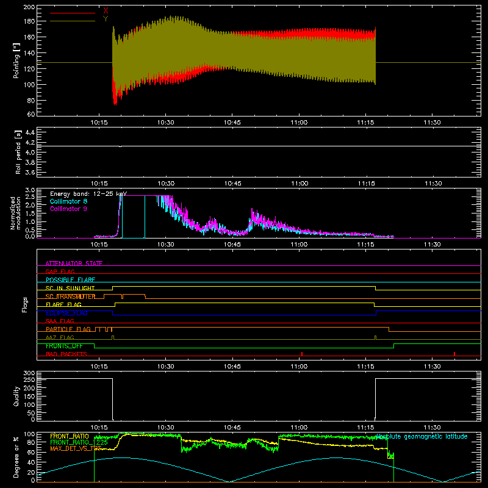Click the BAD_PACKETS tick mark after 11:30

454,354
